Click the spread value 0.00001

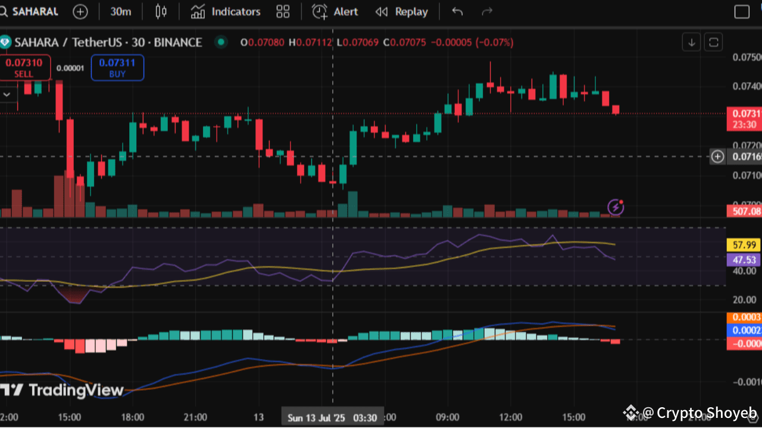point(70,68)
